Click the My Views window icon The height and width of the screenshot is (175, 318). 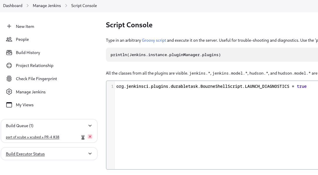coord(9,105)
